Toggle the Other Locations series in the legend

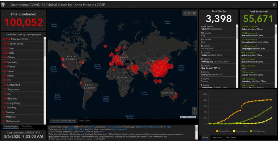click(x=240, y=131)
